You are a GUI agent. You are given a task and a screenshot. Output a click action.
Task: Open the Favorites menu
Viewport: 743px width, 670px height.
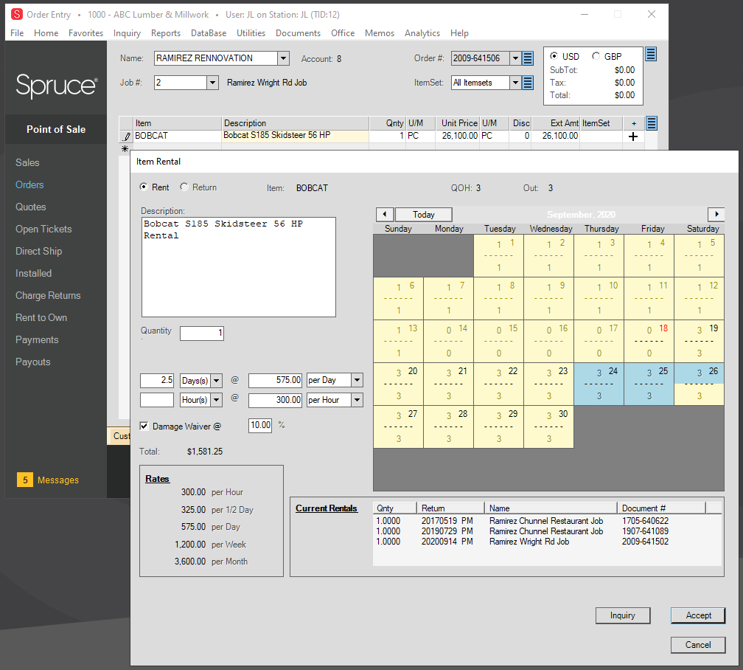tap(86, 33)
